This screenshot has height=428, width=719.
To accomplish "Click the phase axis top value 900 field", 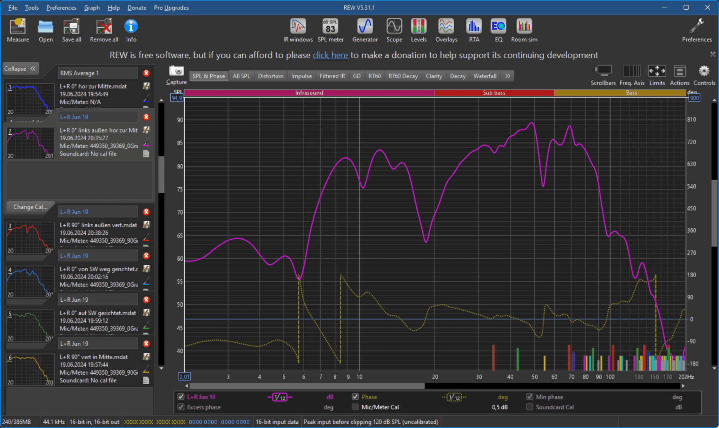I will [x=694, y=98].
